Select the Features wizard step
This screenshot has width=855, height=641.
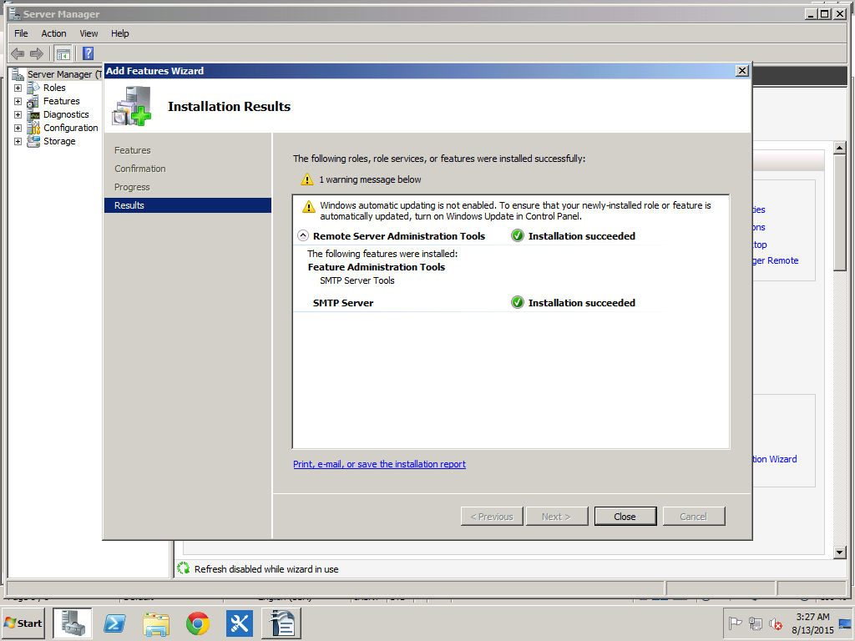[133, 150]
